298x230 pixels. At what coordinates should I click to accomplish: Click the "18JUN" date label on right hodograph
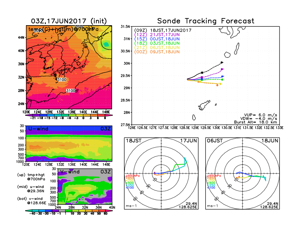(270, 141)
